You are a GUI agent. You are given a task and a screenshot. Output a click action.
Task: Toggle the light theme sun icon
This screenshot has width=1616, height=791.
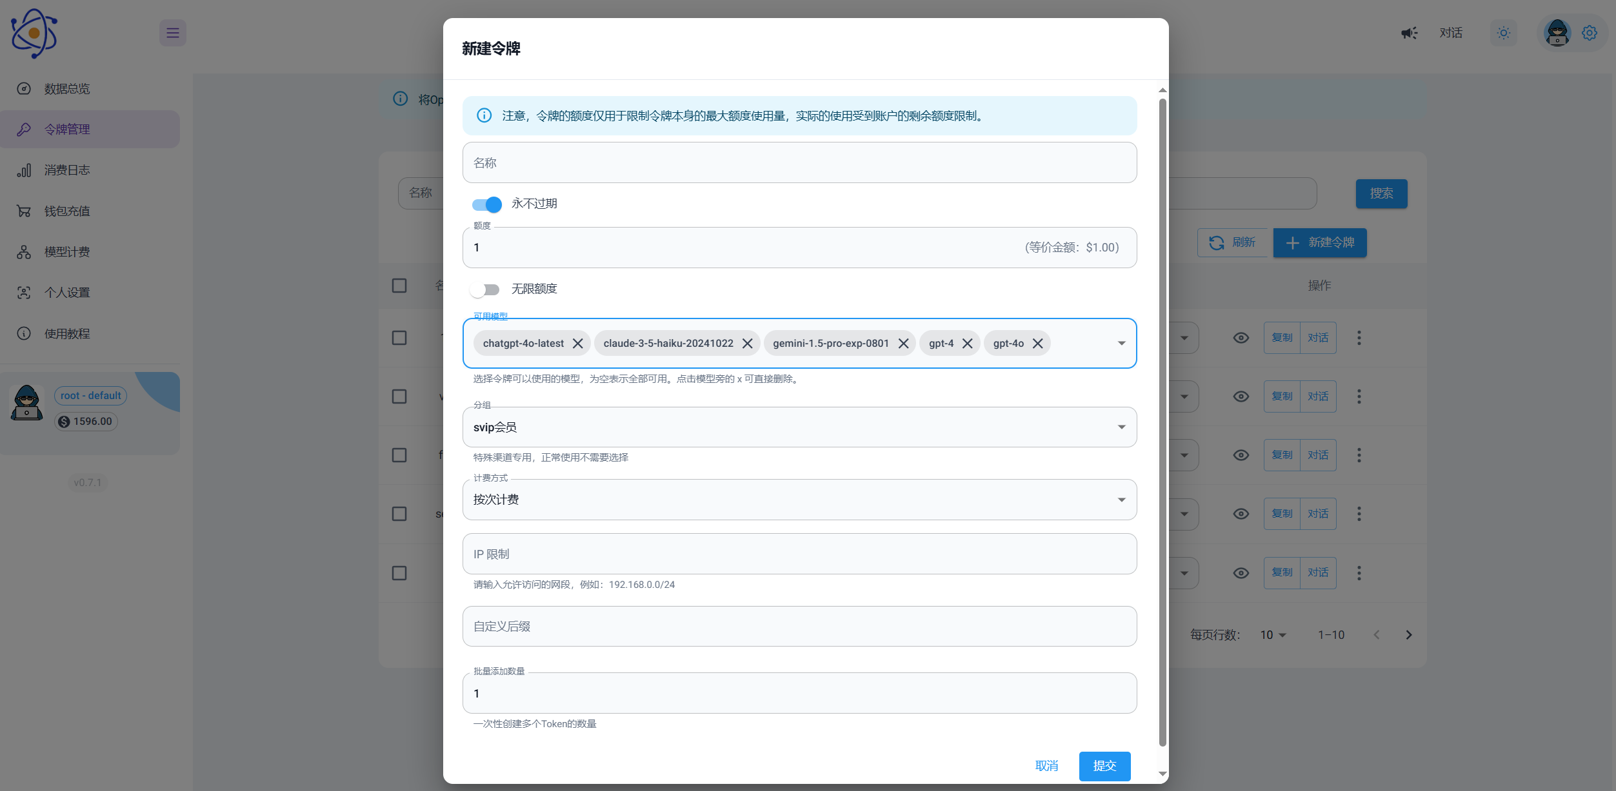(1504, 33)
